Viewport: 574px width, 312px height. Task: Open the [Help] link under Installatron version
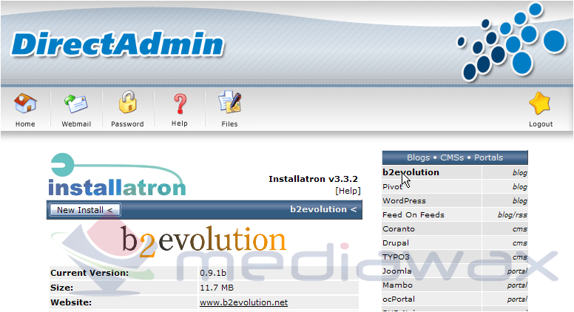(x=348, y=191)
